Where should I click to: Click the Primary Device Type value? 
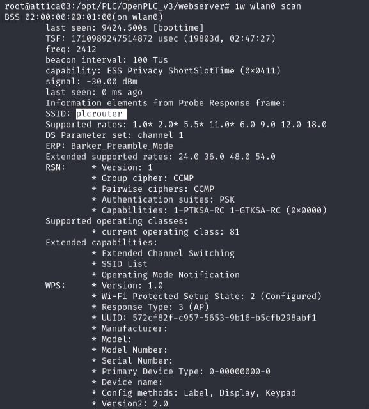tap(240, 371)
